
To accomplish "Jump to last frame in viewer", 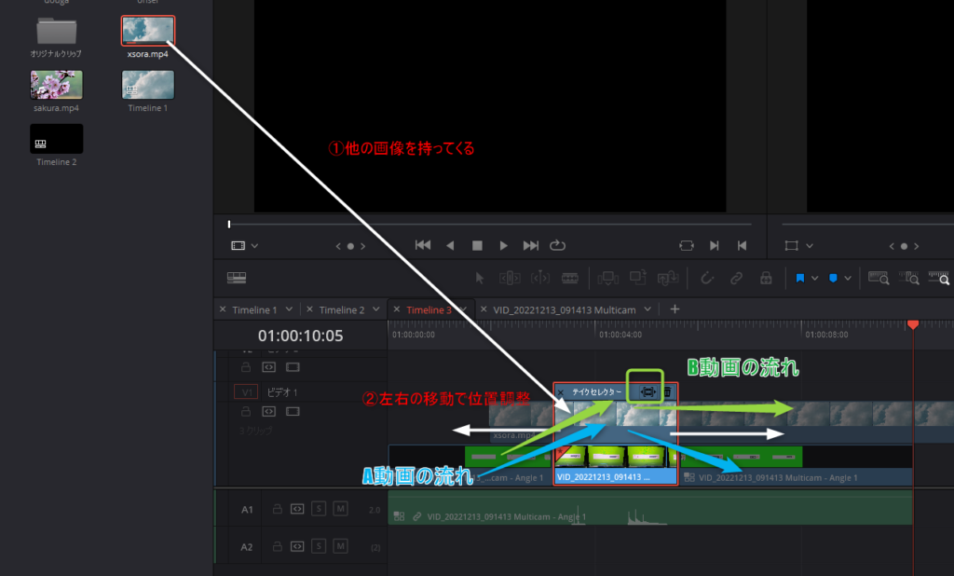I will tap(530, 245).
